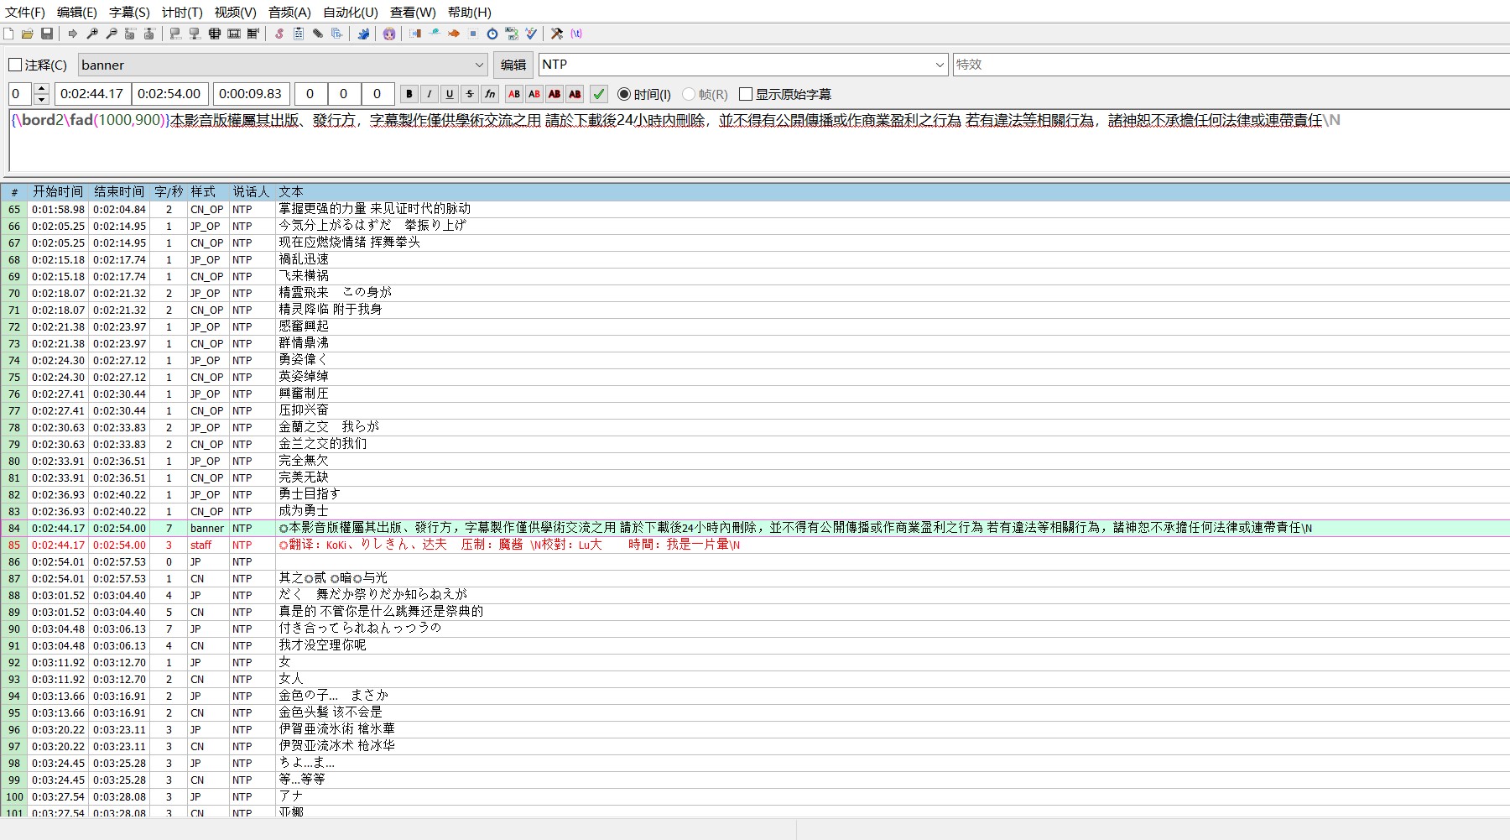
Task: Click the end time field 0:02:54.00
Action: pyautogui.click(x=169, y=94)
